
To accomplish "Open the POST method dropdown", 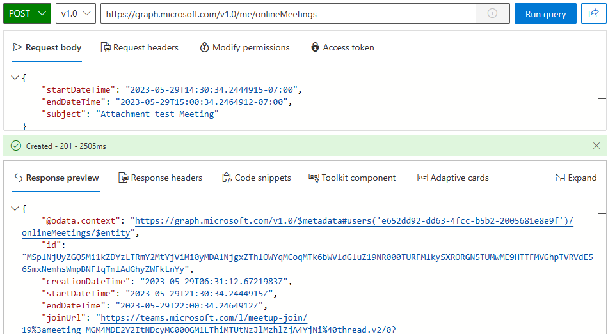I will (27, 13).
